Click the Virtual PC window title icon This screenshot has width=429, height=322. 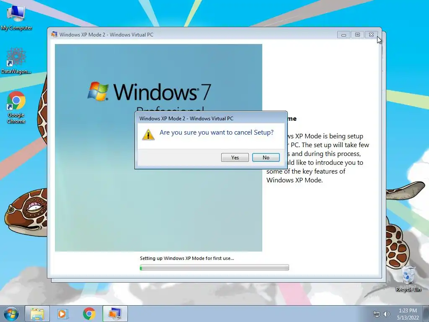tap(54, 34)
